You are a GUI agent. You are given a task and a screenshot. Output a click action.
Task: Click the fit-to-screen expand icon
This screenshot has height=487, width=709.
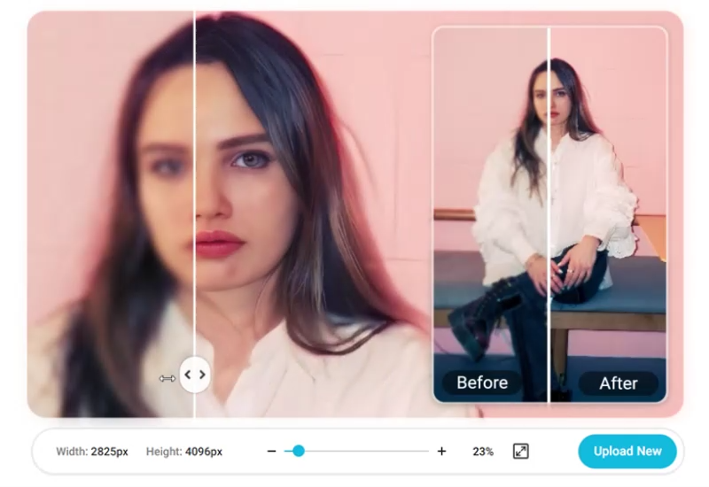click(x=521, y=452)
